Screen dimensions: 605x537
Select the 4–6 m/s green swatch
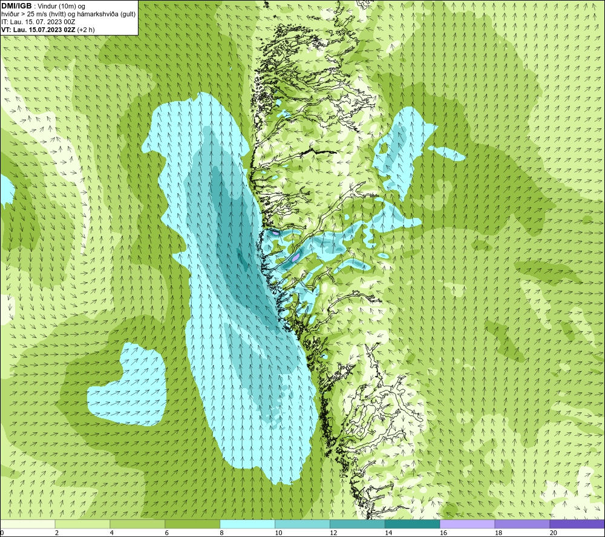[x=137, y=524]
